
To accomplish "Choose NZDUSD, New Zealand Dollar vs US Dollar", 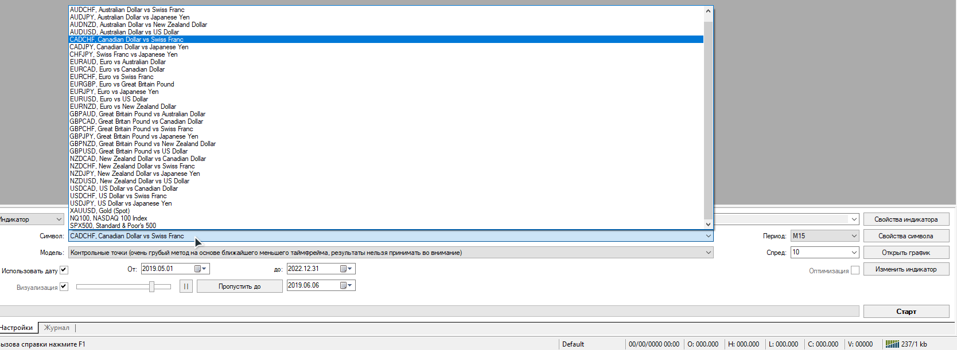I will 386,181.
